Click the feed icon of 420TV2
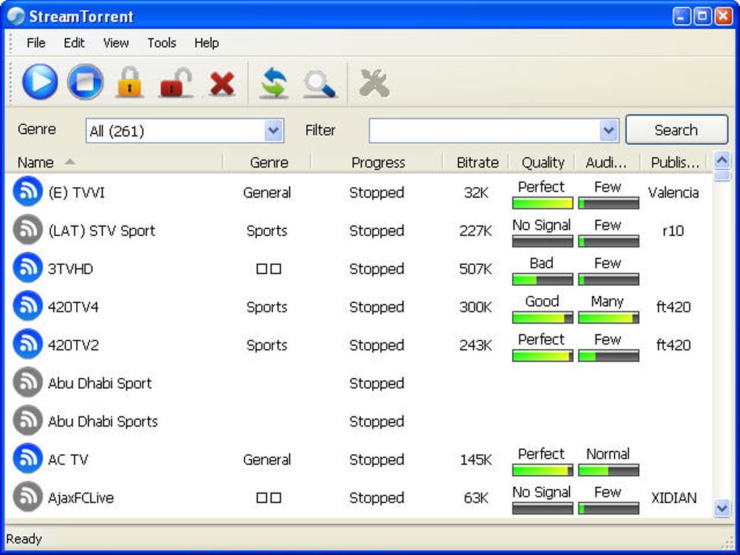This screenshot has height=555, width=740. tap(28, 344)
